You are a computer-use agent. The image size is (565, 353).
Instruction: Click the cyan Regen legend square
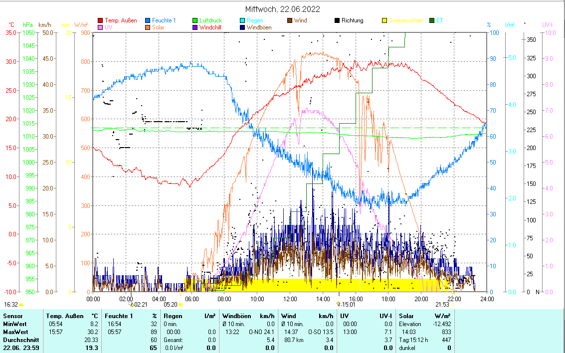coord(242,20)
